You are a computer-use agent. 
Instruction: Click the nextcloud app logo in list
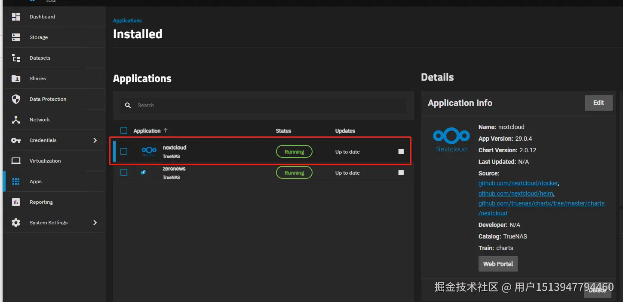149,151
